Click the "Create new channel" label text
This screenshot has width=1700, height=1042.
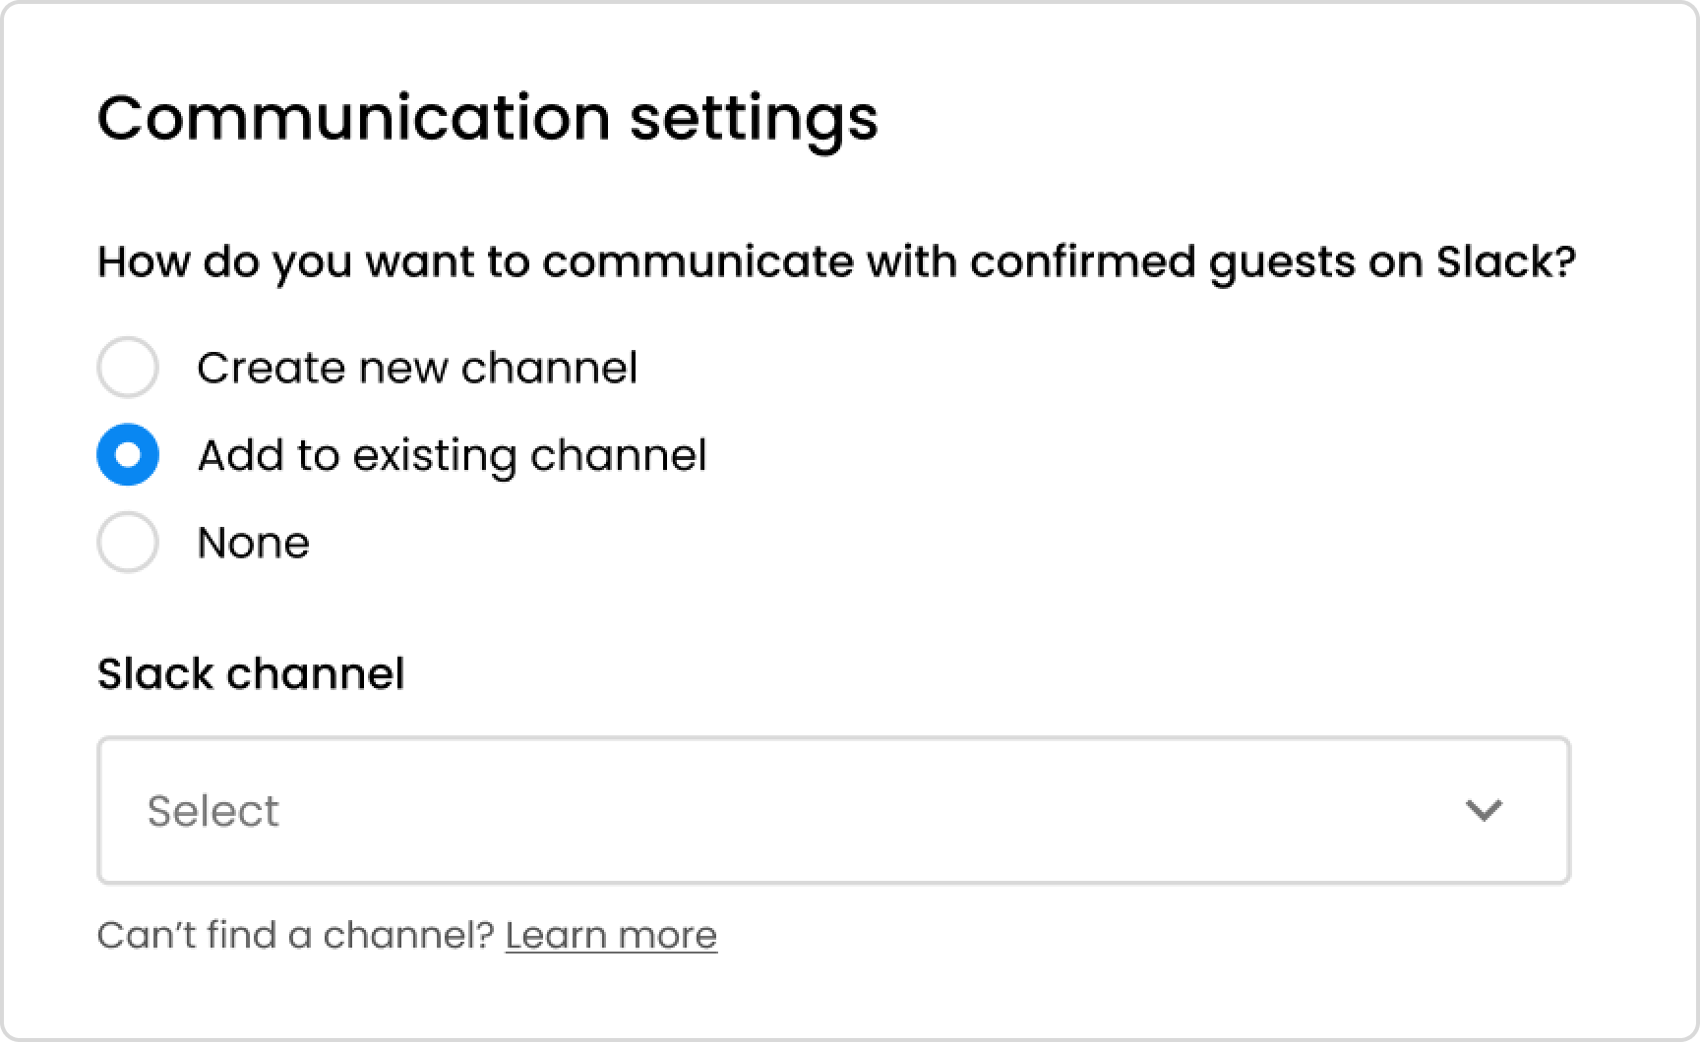pyautogui.click(x=418, y=368)
